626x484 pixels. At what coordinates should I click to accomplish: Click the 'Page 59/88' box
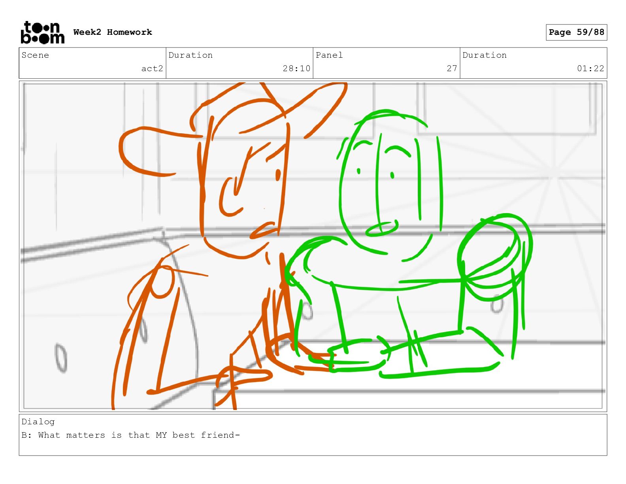[x=576, y=32]
